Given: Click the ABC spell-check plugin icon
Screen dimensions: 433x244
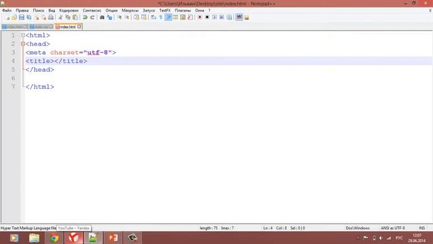Looking at the screenshot, I should click(x=239, y=18).
